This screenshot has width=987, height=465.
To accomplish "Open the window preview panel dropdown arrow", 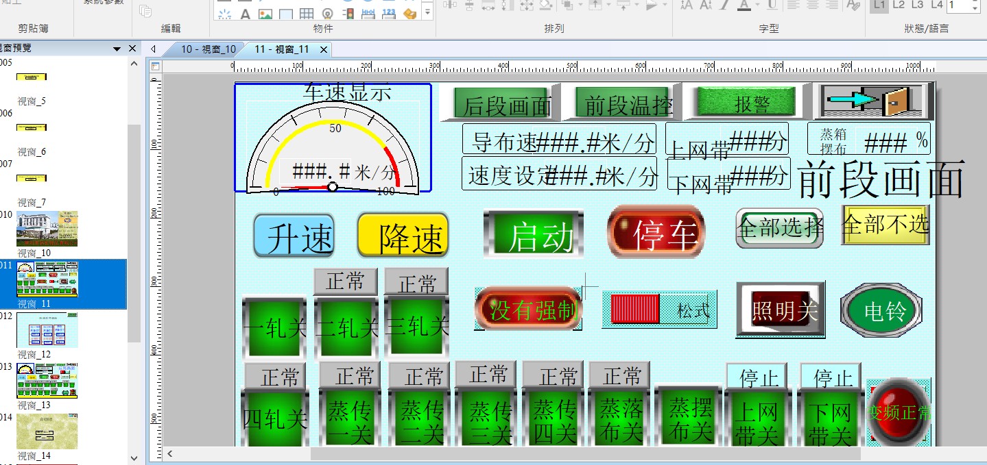I will click(117, 49).
